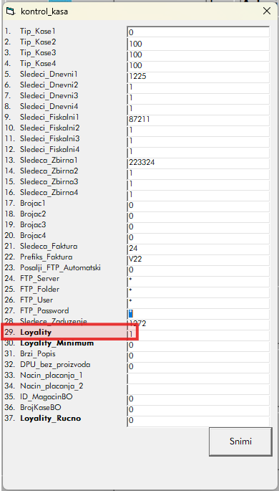Click the 'ID_MagacinBO' label
Image resolution: width=279 pixels, height=491 pixels.
point(46,397)
